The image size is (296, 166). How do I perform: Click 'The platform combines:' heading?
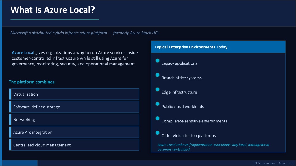point(32,82)
